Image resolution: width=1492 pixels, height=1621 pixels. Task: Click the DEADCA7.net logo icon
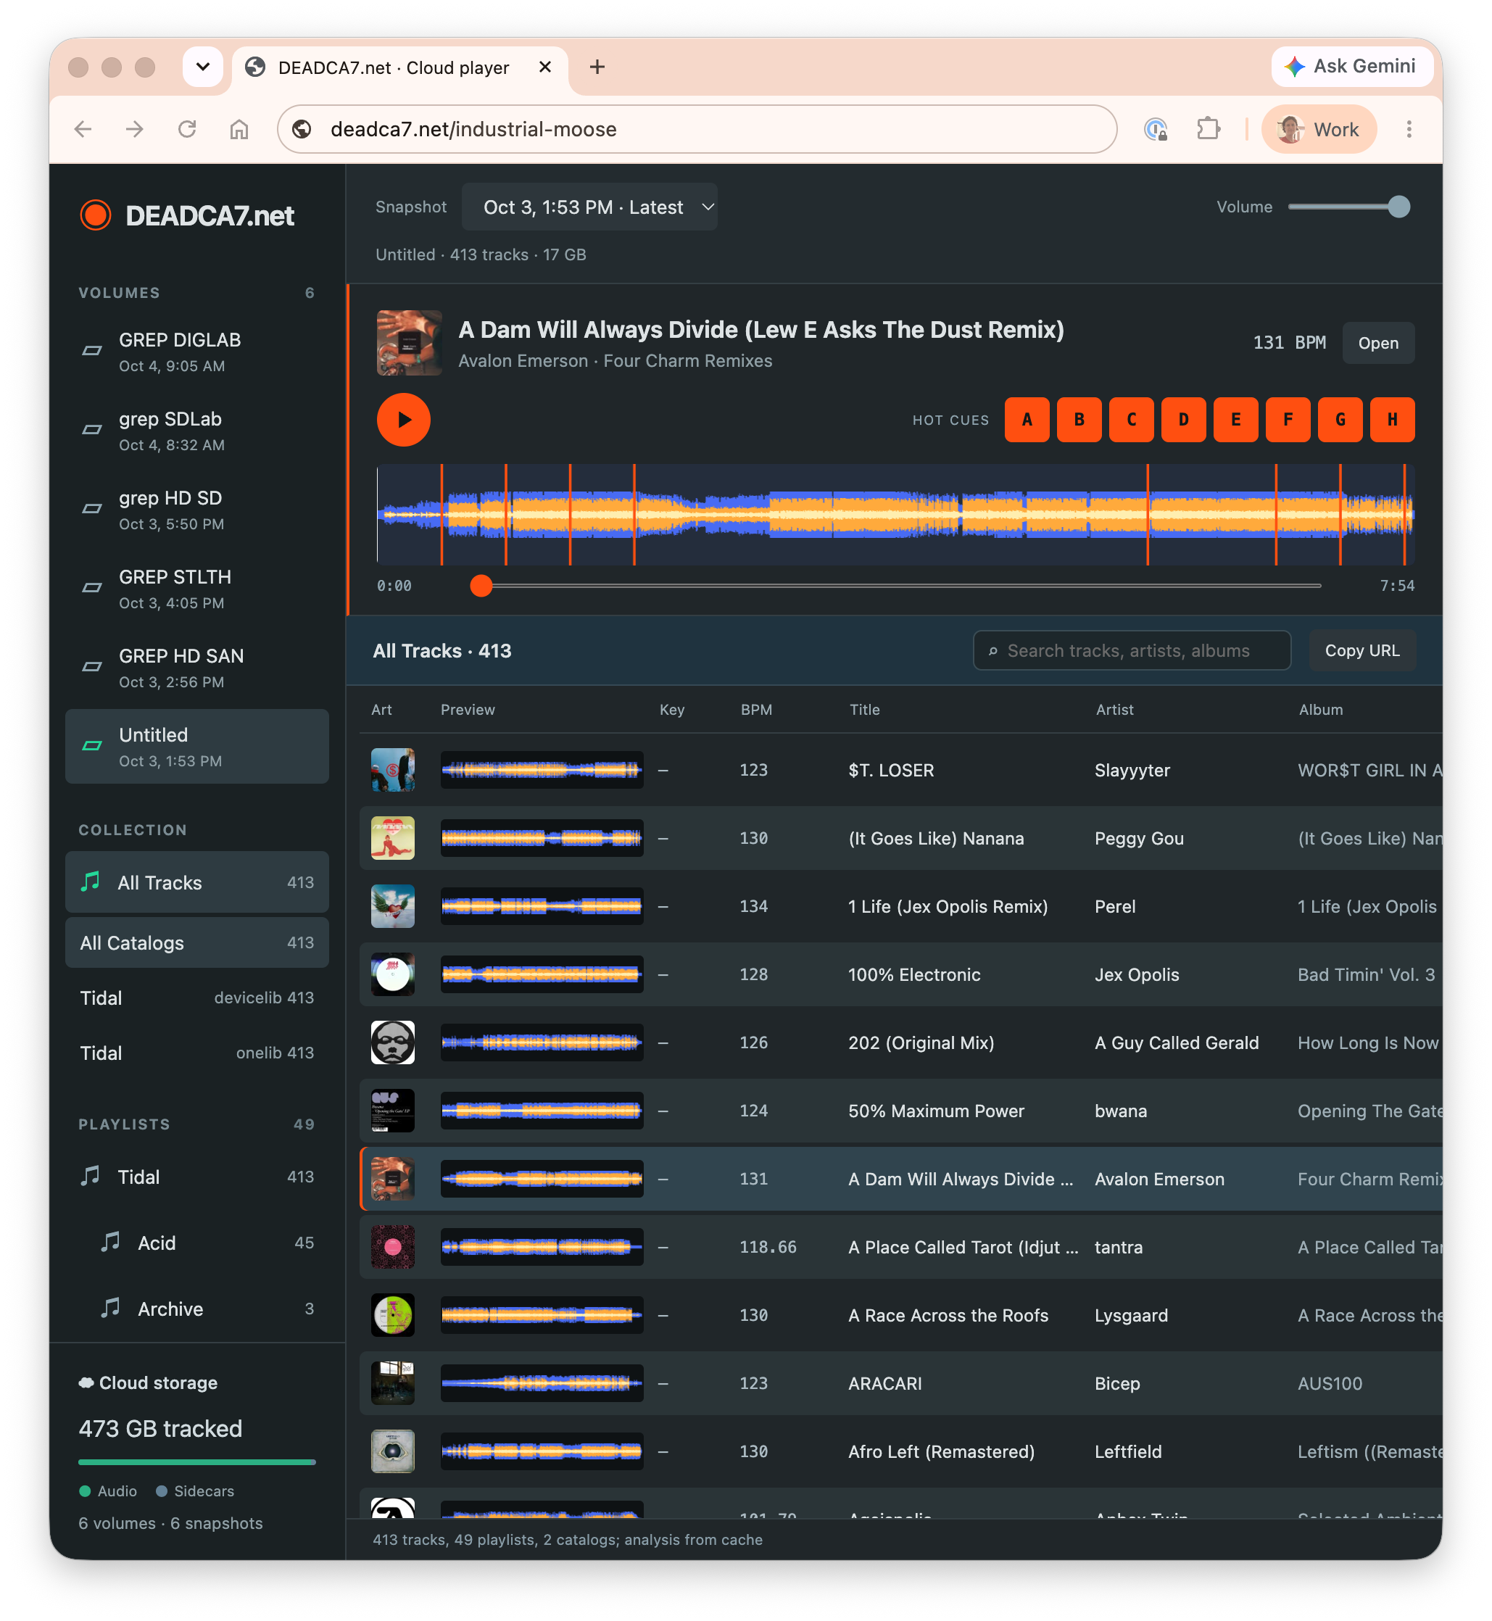[95, 215]
